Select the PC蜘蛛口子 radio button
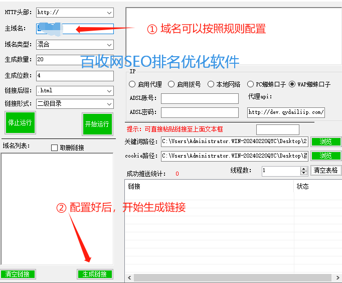 250,84
